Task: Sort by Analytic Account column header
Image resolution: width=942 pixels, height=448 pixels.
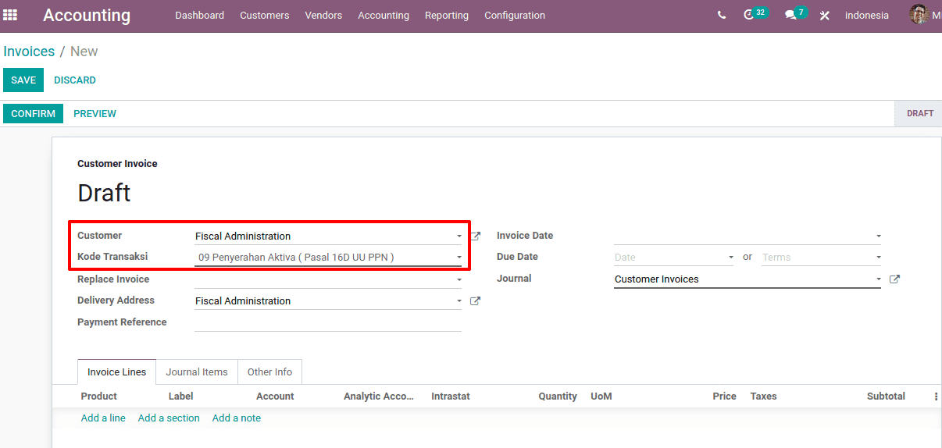Action: click(x=379, y=396)
